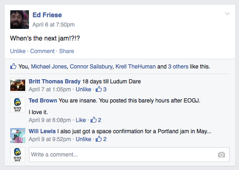
Task: Open the post options chevron menu
Action: click(x=227, y=14)
